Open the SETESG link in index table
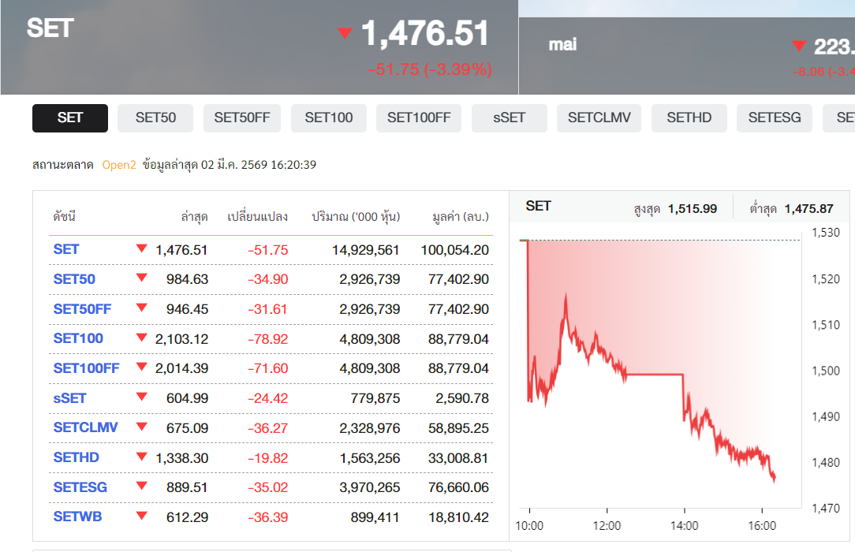 coord(80,487)
